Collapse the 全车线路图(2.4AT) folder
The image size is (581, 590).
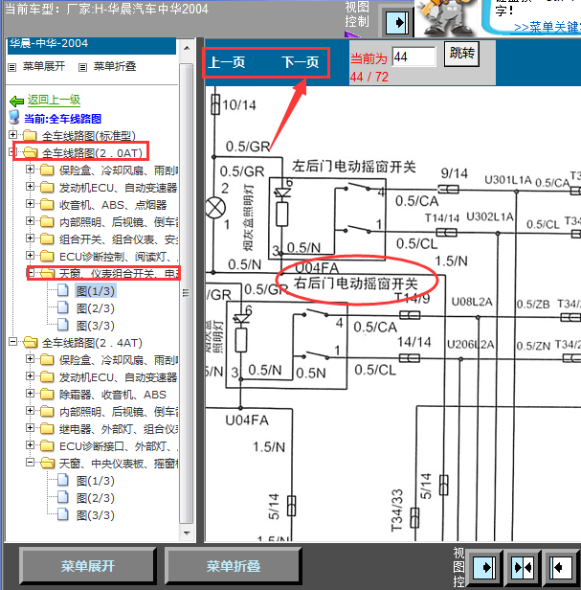point(12,342)
